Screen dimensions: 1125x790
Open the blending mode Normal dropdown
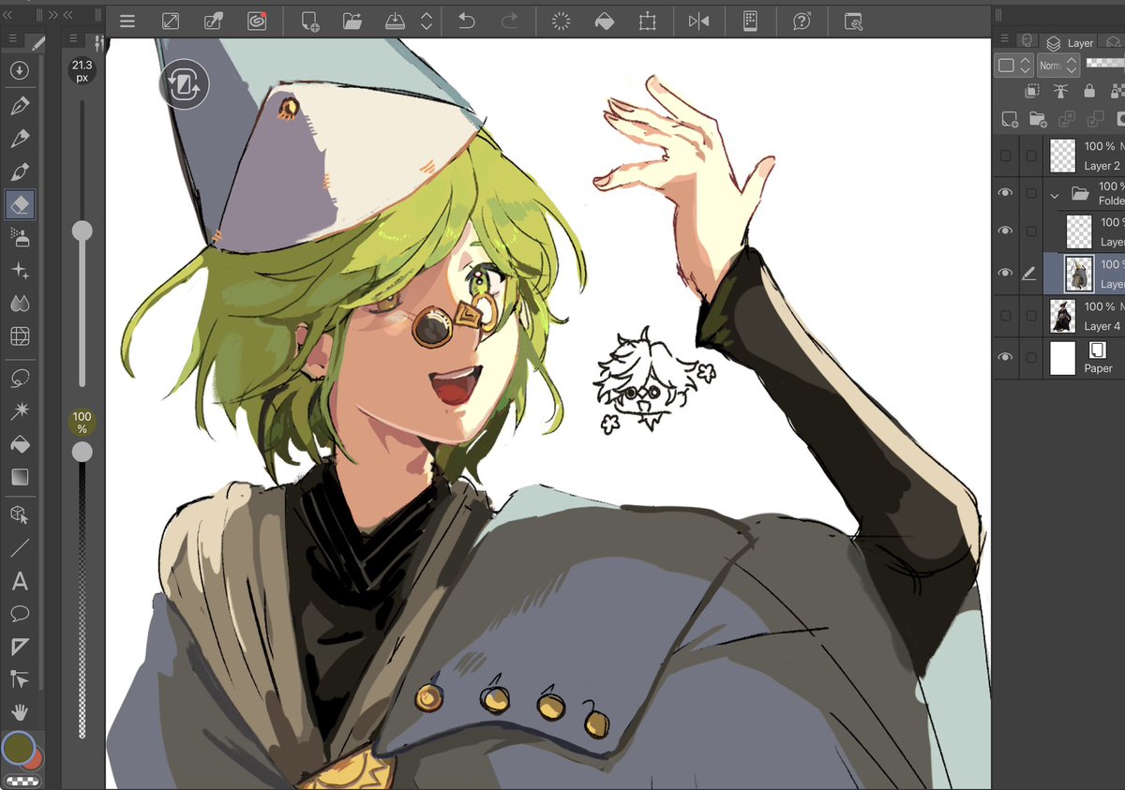[x=1058, y=66]
